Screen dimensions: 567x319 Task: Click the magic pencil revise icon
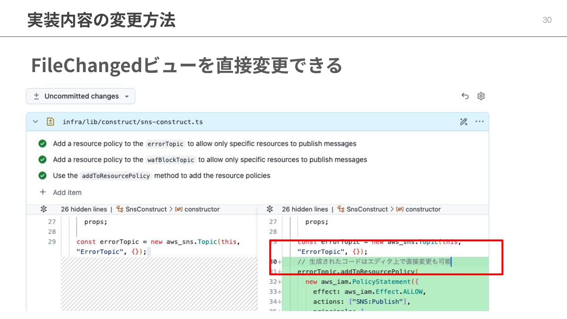(x=463, y=121)
